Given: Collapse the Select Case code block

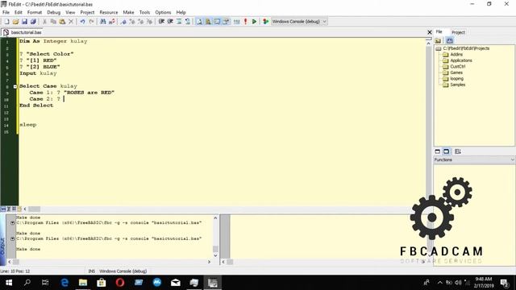Looking at the screenshot, I should click(x=15, y=86).
